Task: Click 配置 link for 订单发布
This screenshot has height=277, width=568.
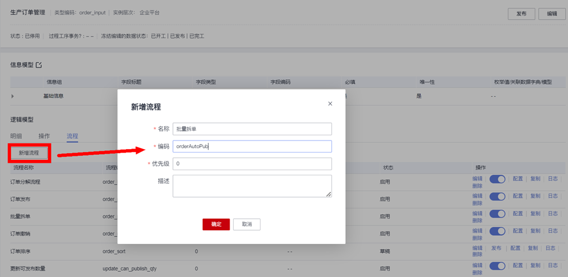Action: coord(518,196)
